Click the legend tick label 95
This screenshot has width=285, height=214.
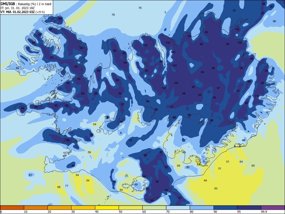pyautogui.click(x=239, y=212)
